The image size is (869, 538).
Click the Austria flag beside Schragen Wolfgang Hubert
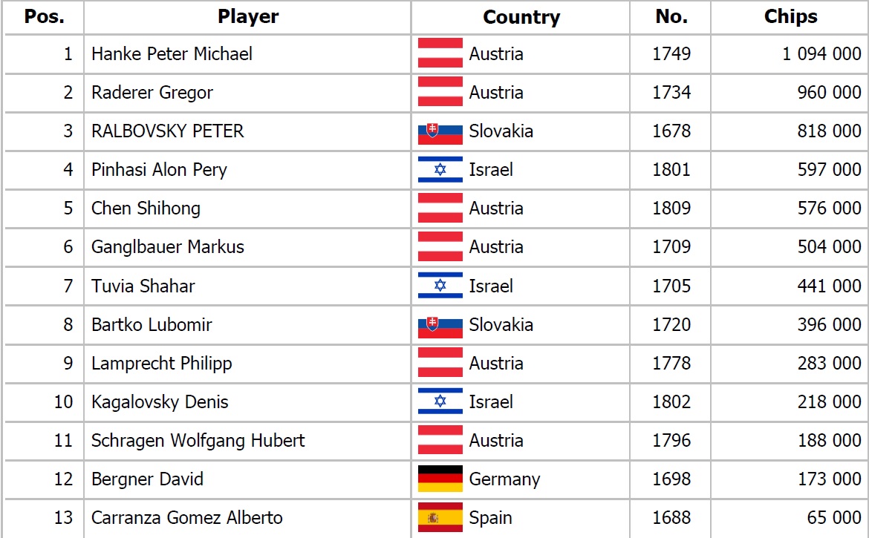(x=440, y=440)
